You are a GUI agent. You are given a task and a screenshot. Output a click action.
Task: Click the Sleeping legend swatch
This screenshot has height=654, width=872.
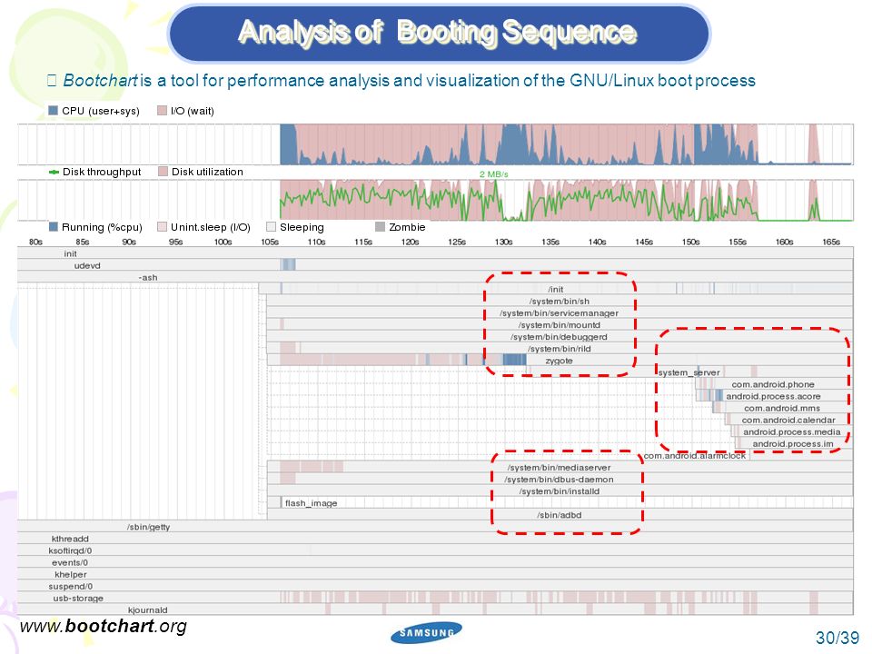tap(271, 226)
